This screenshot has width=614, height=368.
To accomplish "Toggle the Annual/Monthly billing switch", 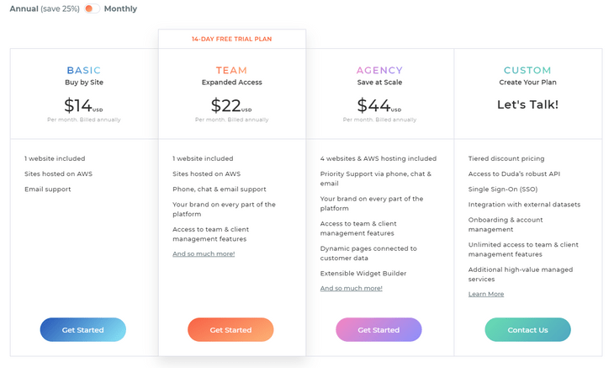I will point(92,8).
